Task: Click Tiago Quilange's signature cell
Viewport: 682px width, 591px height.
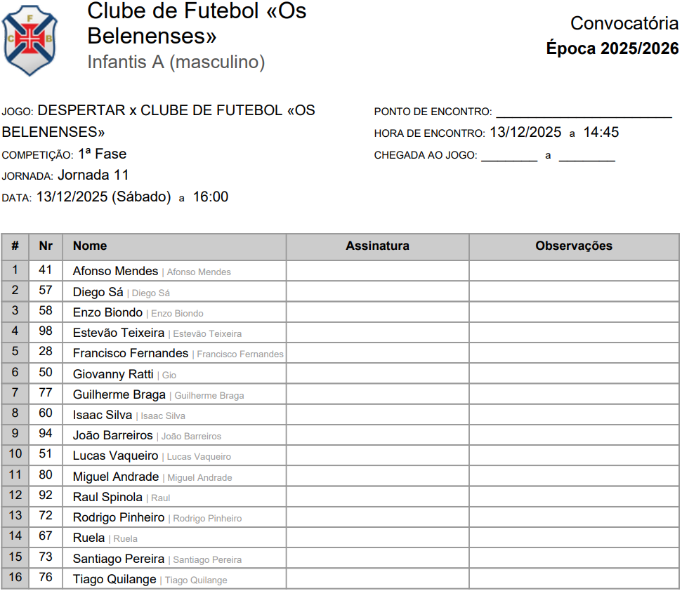Action: [377, 579]
